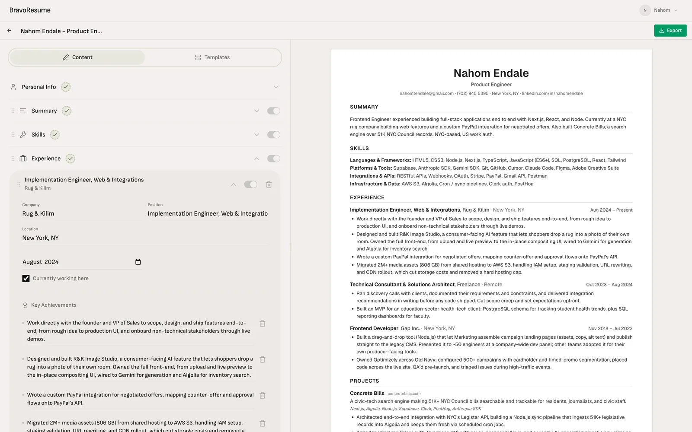Edit the Company field Rug & Kilim

tap(82, 214)
